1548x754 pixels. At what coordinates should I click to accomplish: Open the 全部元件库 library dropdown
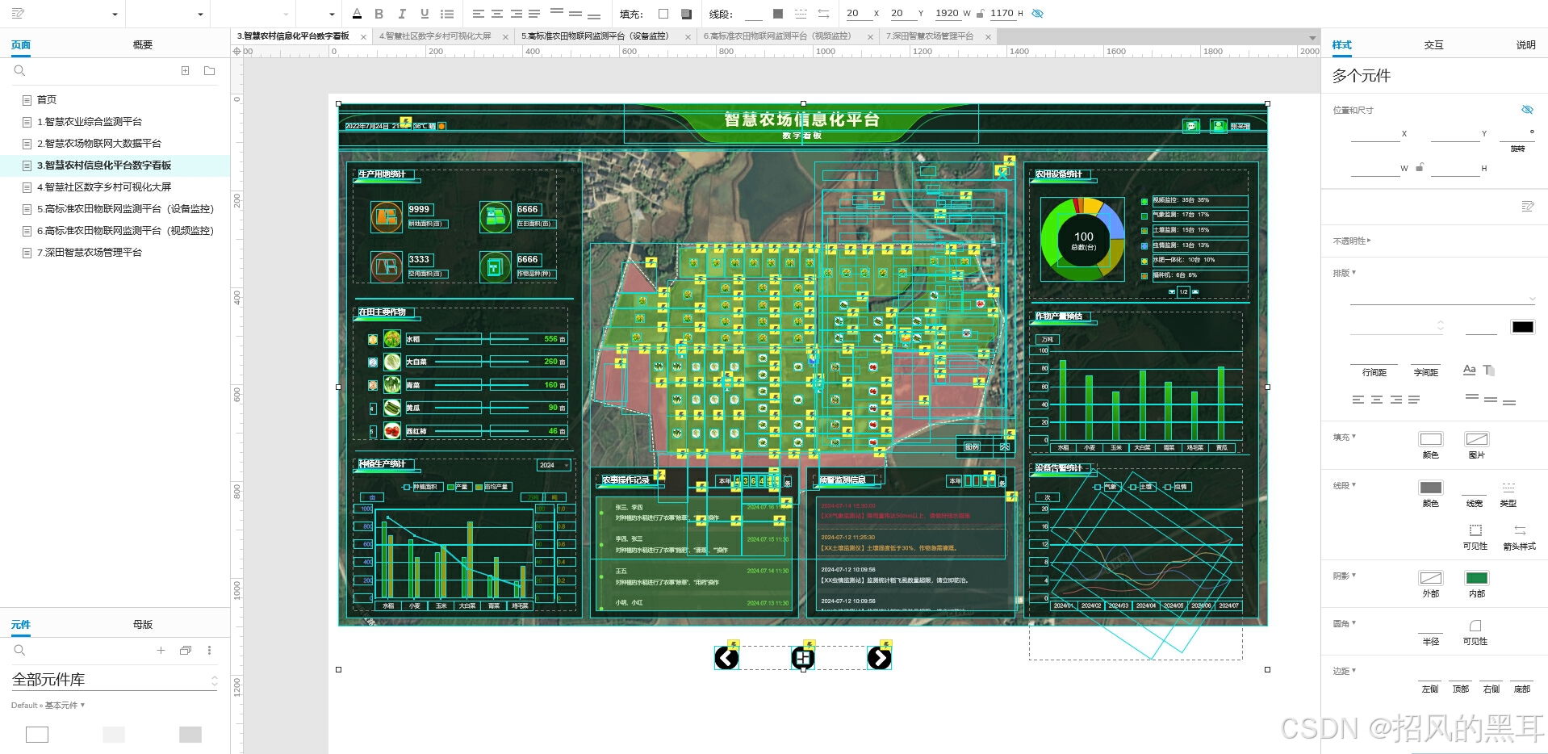(x=214, y=681)
